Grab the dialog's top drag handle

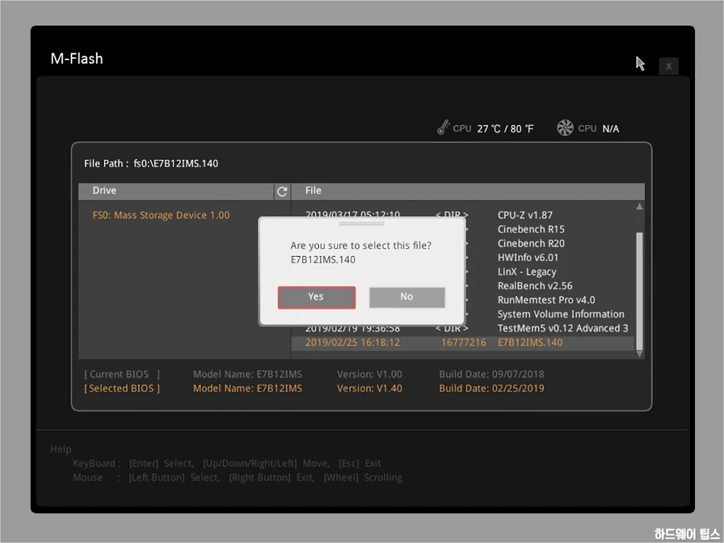pyautogui.click(x=362, y=223)
